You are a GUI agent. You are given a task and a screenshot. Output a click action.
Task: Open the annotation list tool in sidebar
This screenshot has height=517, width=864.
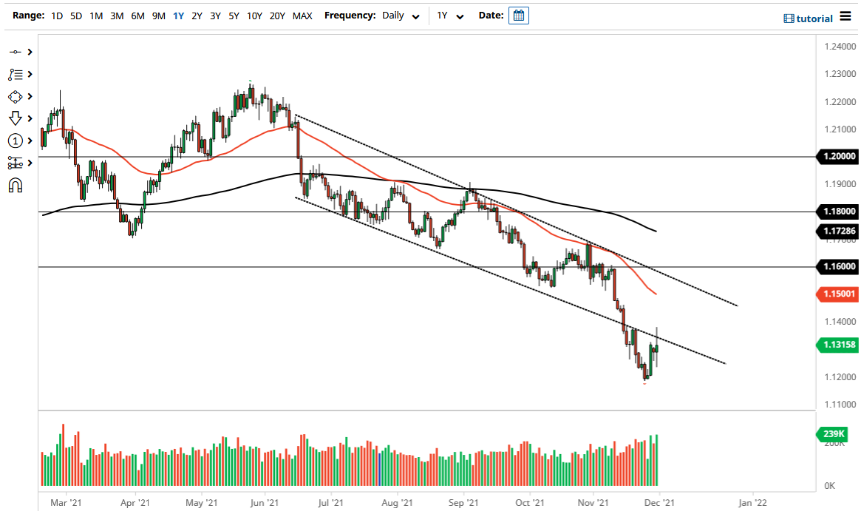[16, 74]
